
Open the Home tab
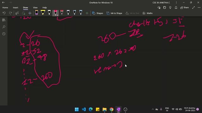[x=5, y=8]
